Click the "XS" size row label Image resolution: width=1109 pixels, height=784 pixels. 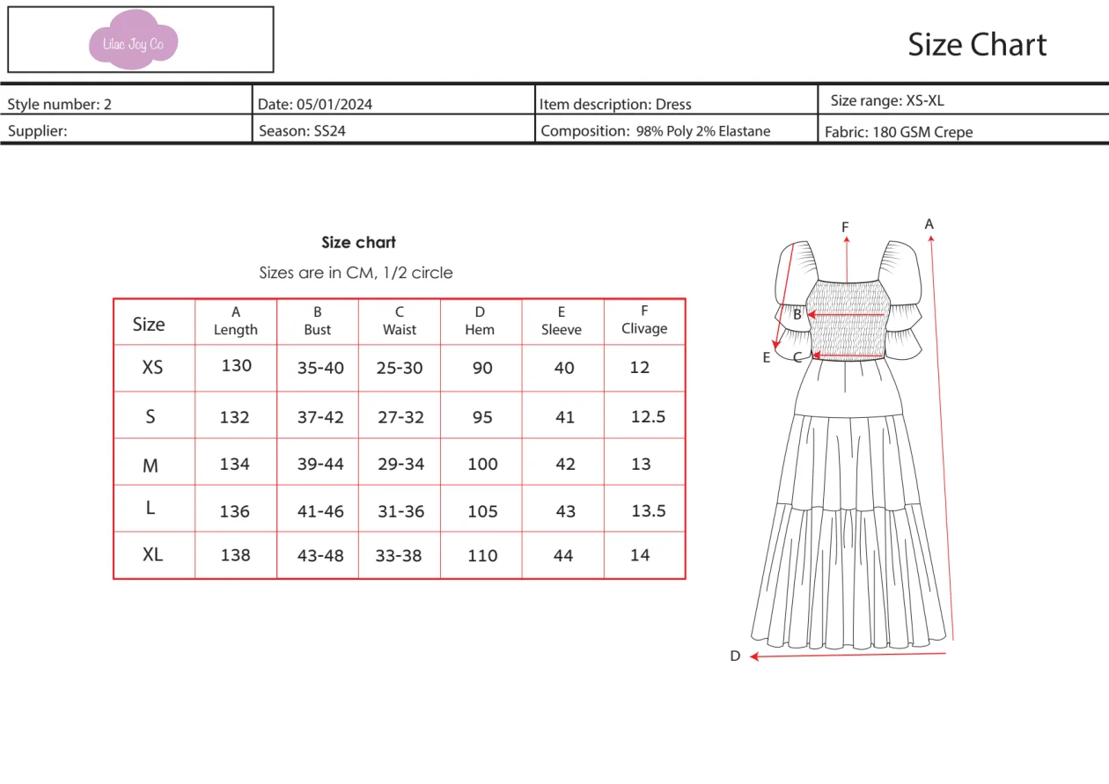[x=152, y=367]
